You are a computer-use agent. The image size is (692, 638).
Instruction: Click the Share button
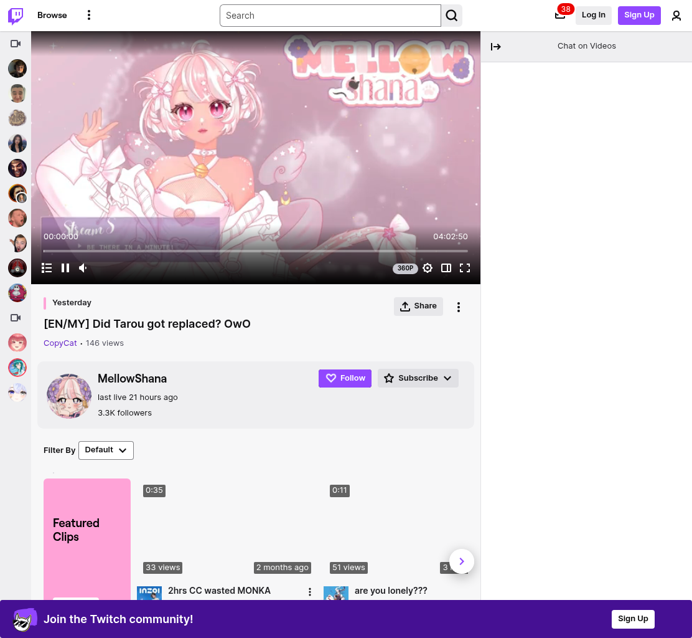point(418,306)
